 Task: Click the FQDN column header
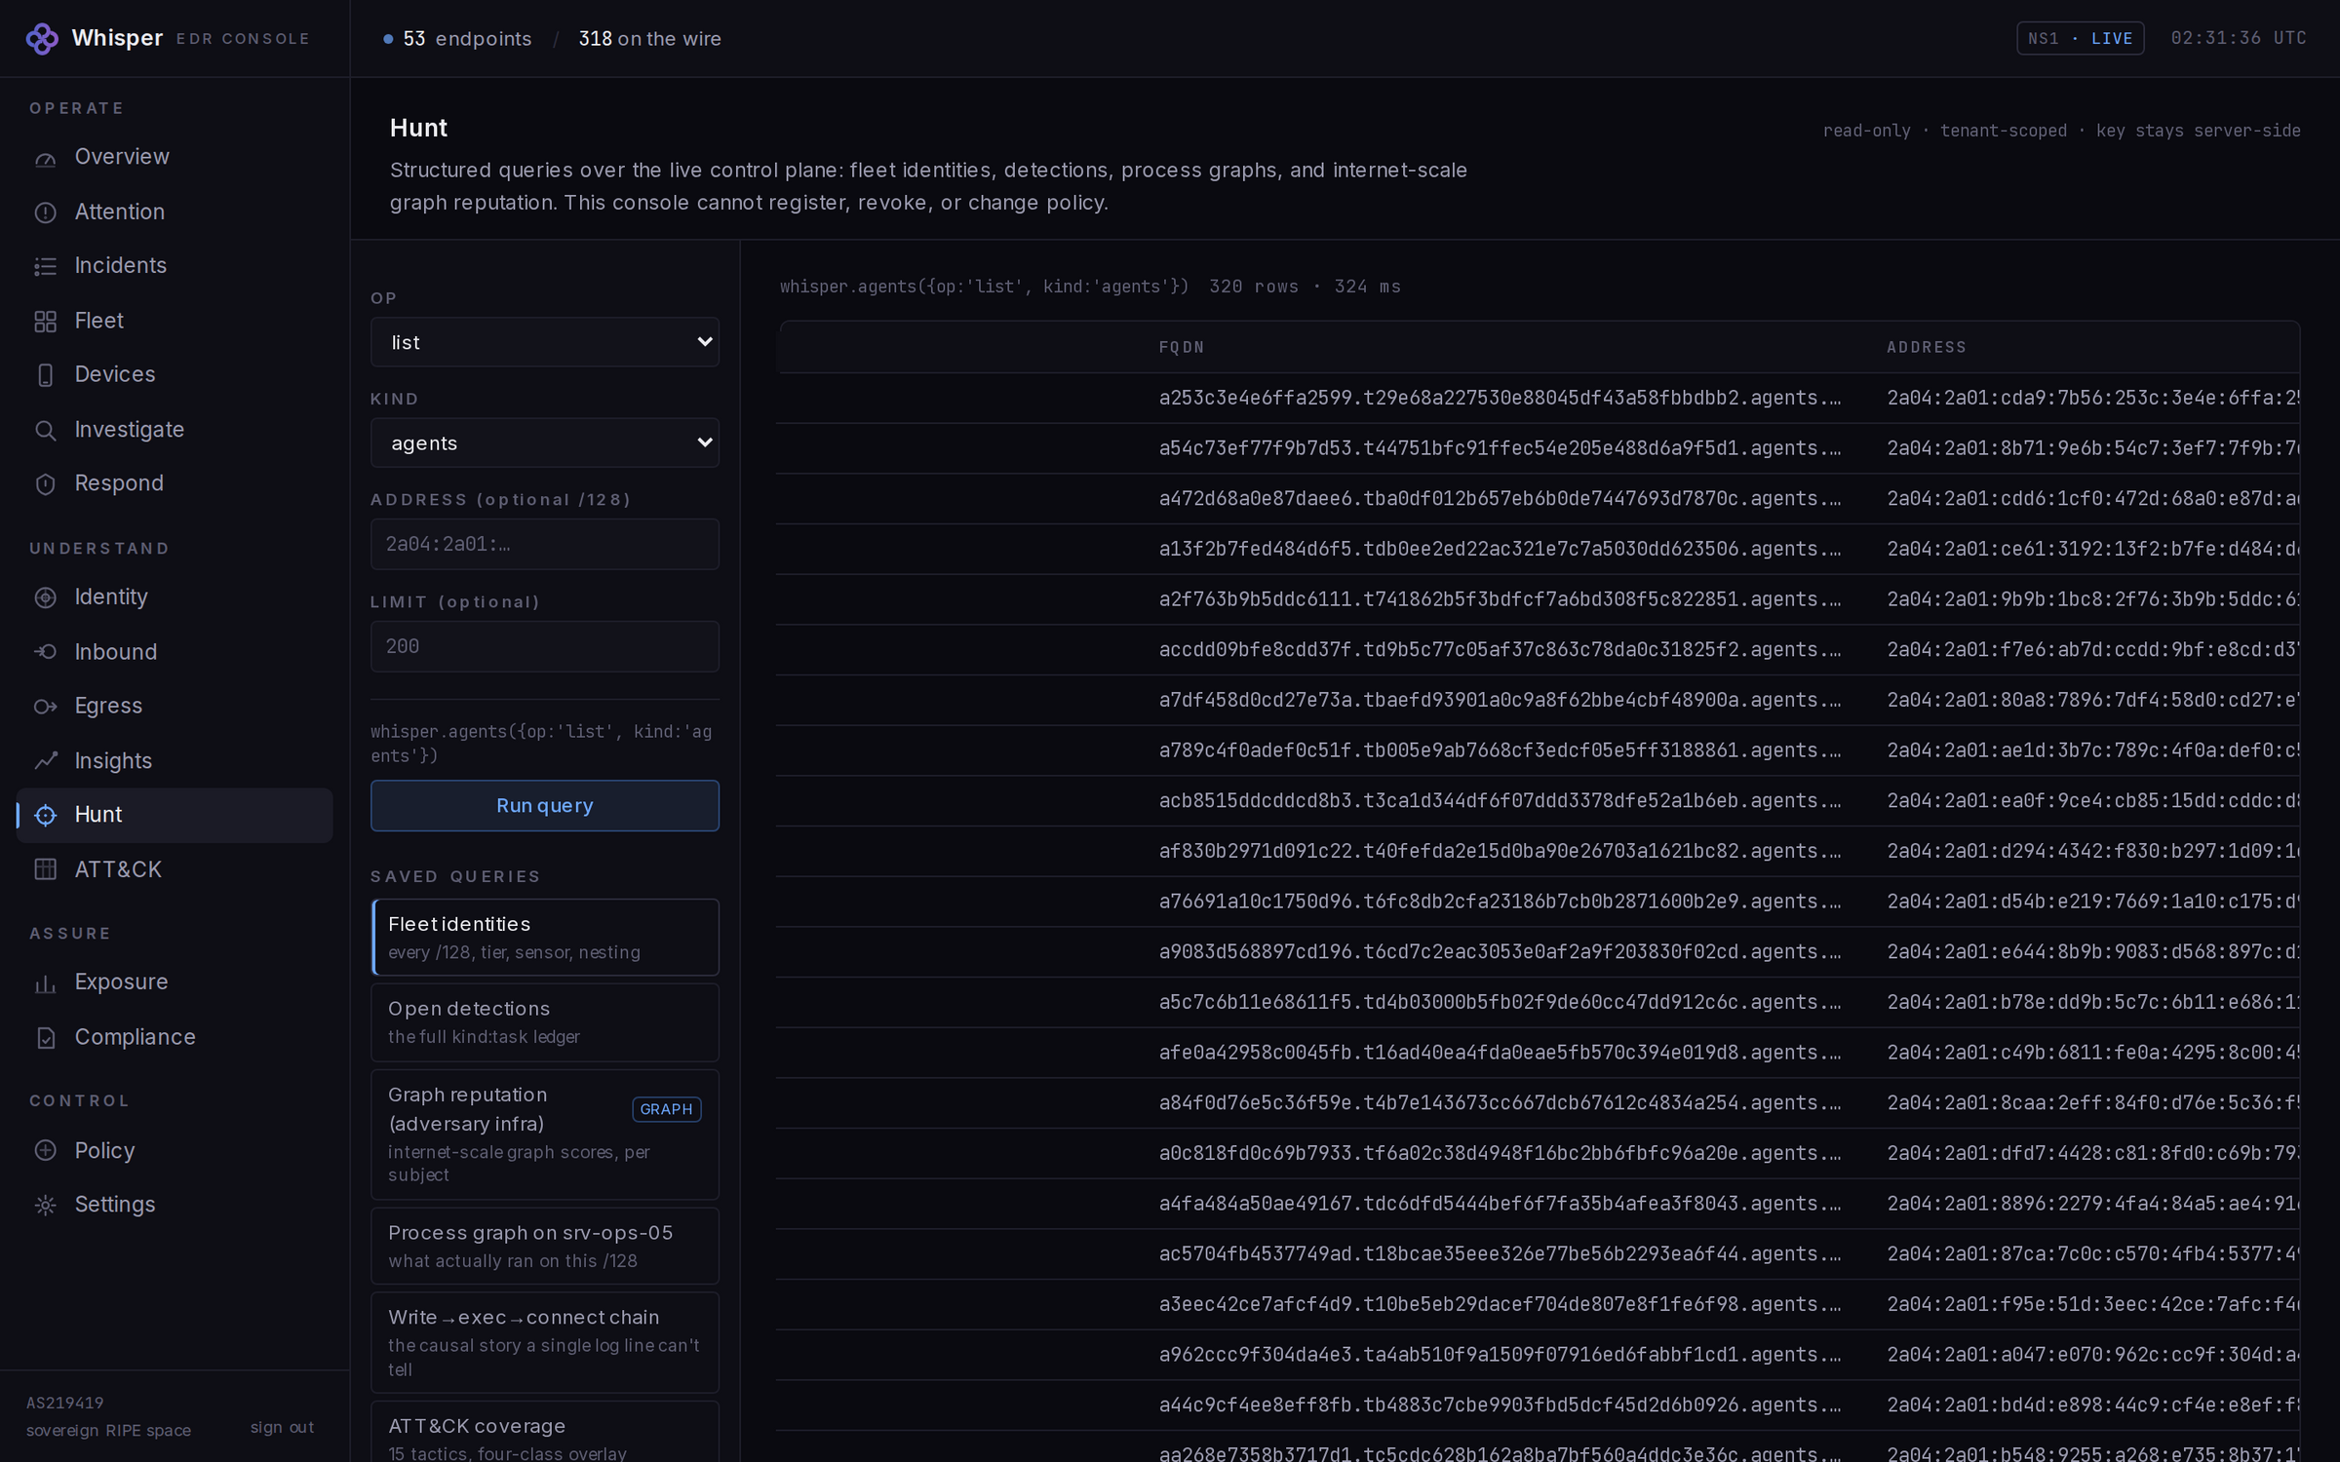[x=1182, y=348]
